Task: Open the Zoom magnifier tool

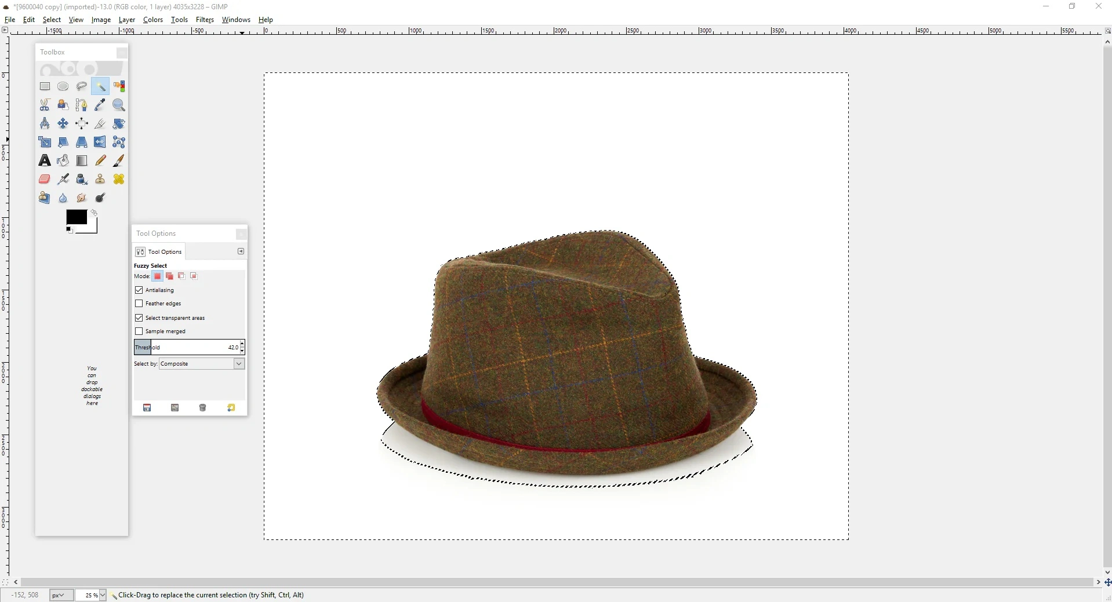Action: 118,105
